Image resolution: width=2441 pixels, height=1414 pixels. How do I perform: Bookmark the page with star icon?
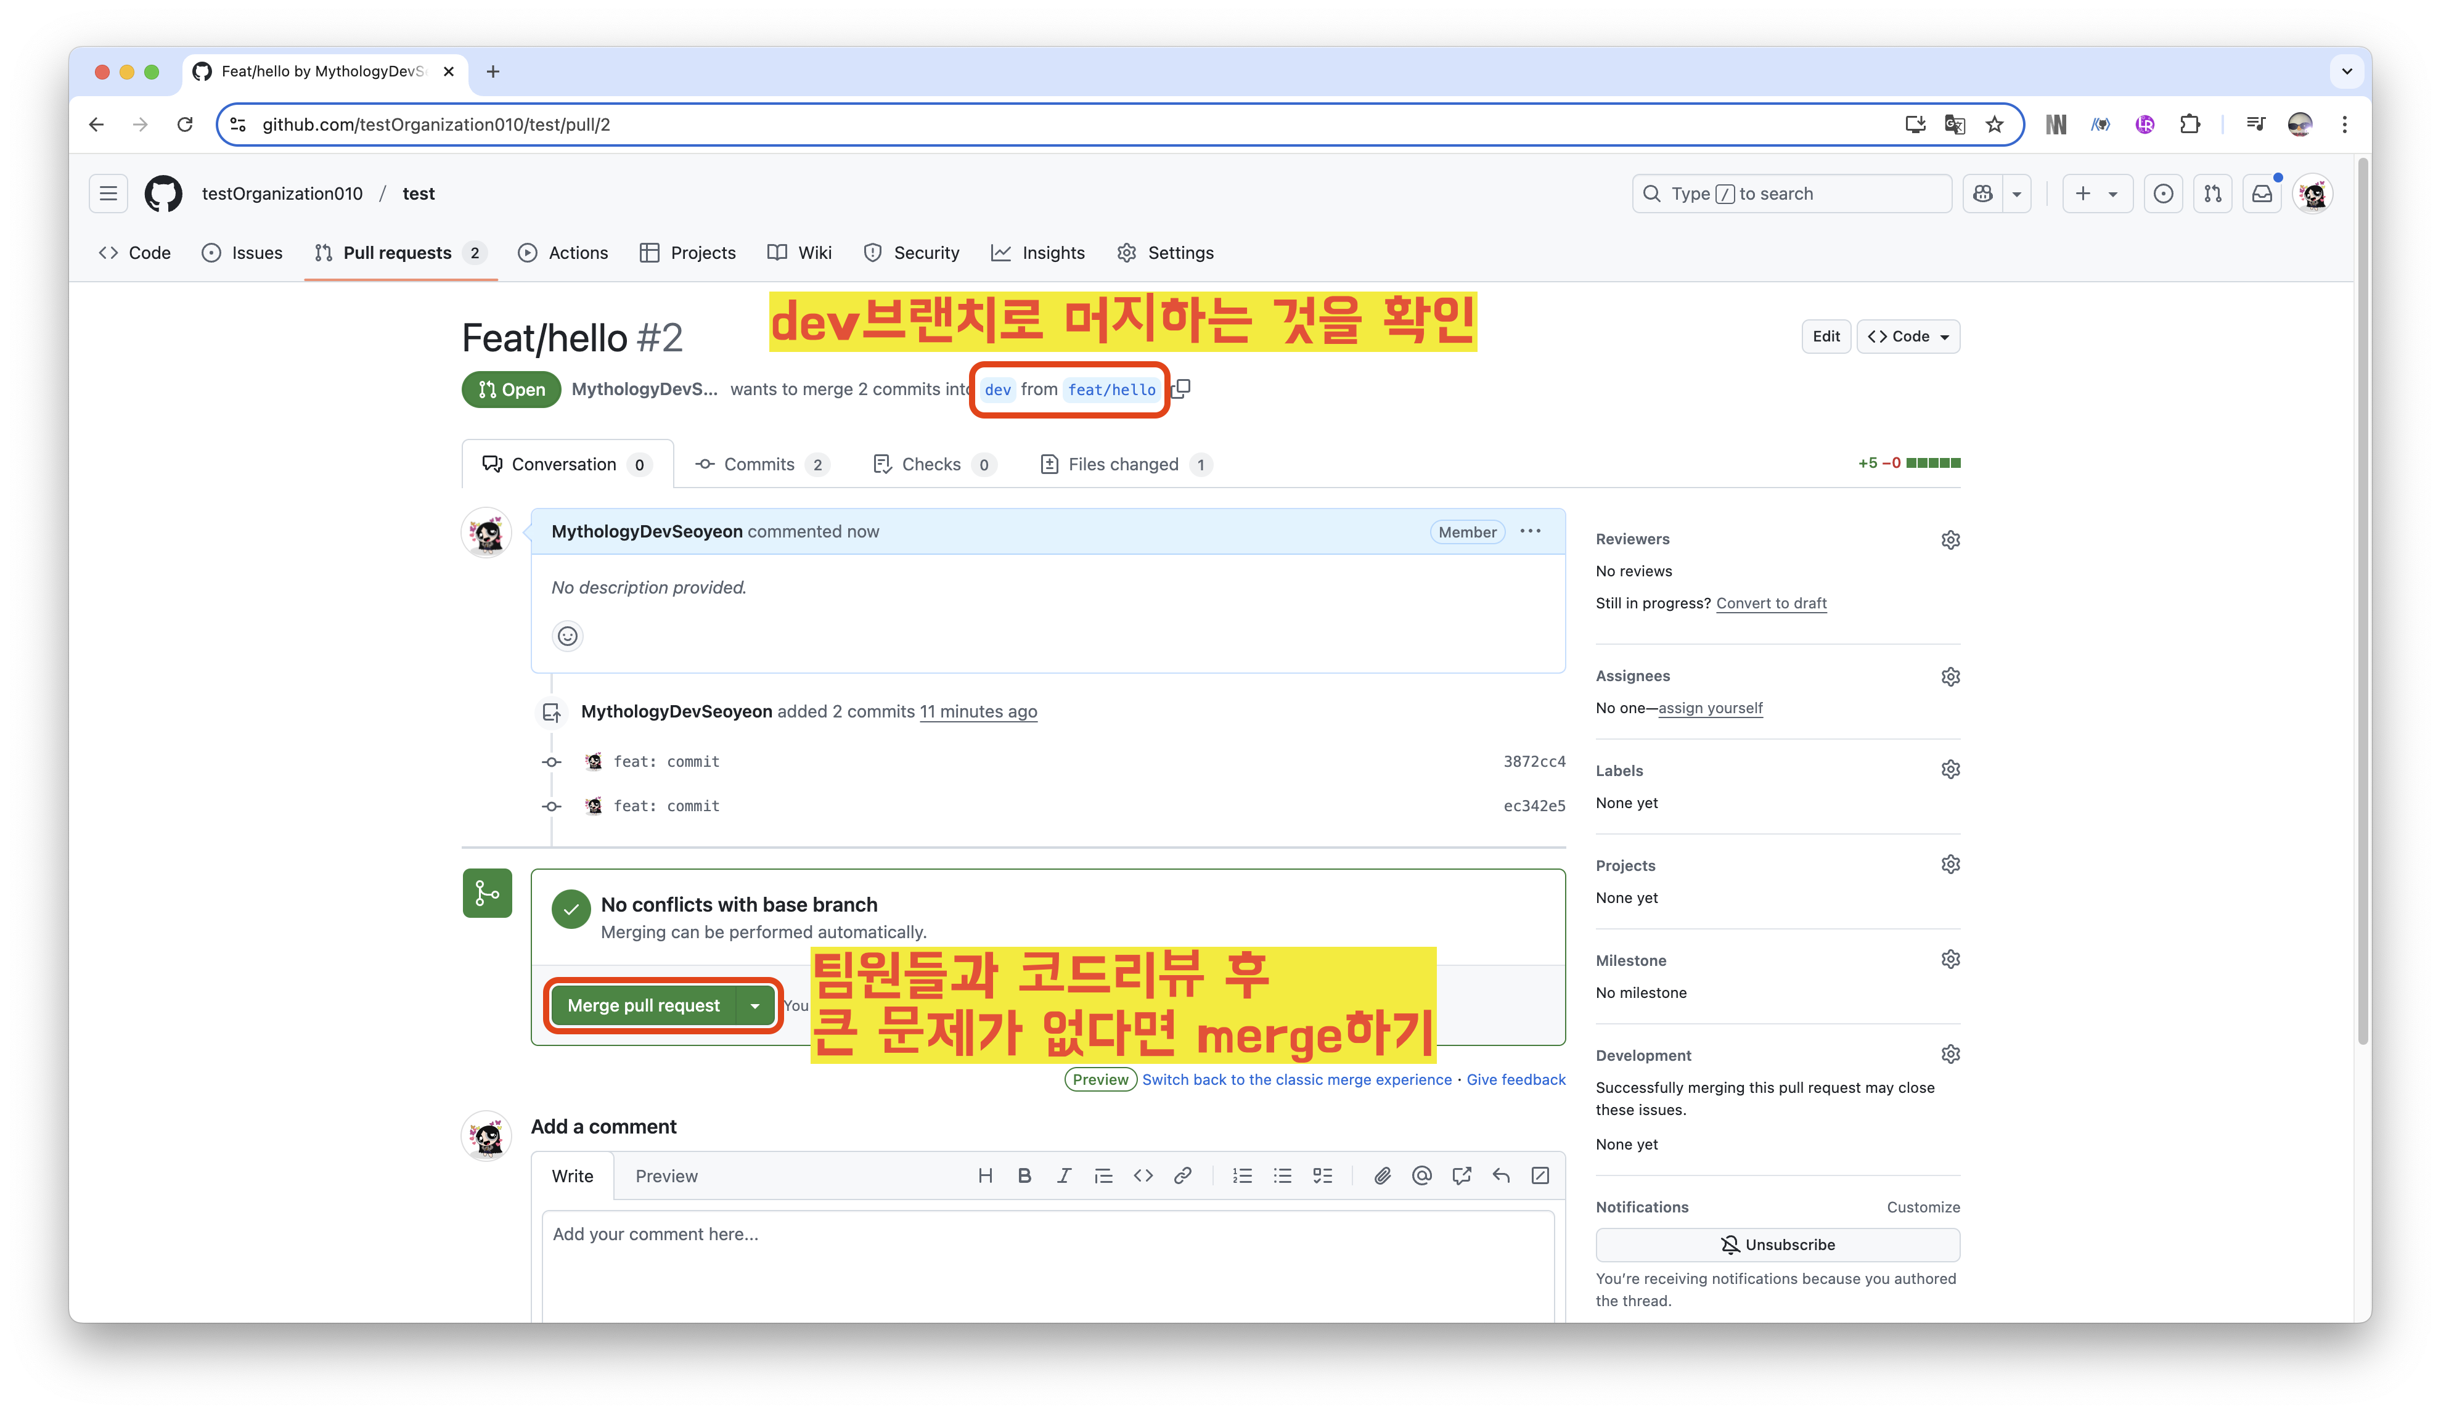click(x=1995, y=124)
